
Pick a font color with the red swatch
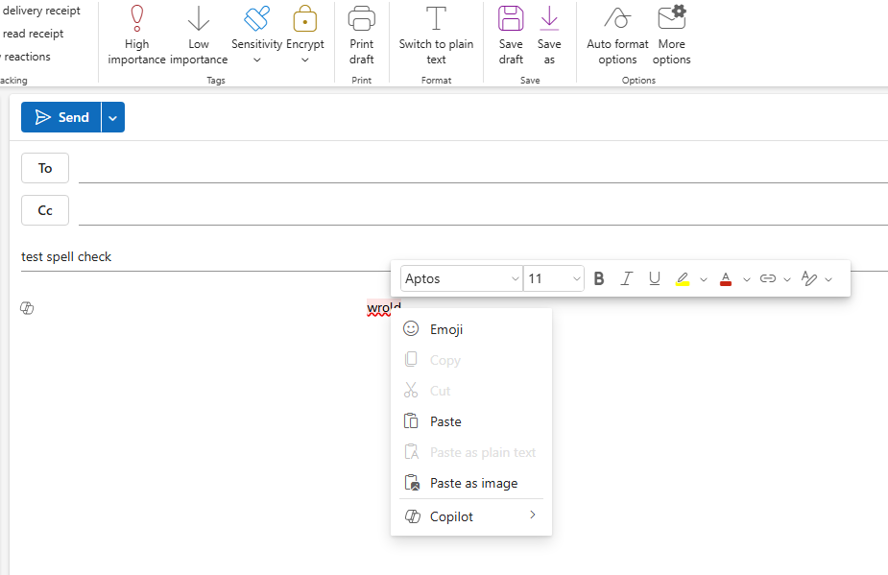pyautogui.click(x=726, y=278)
